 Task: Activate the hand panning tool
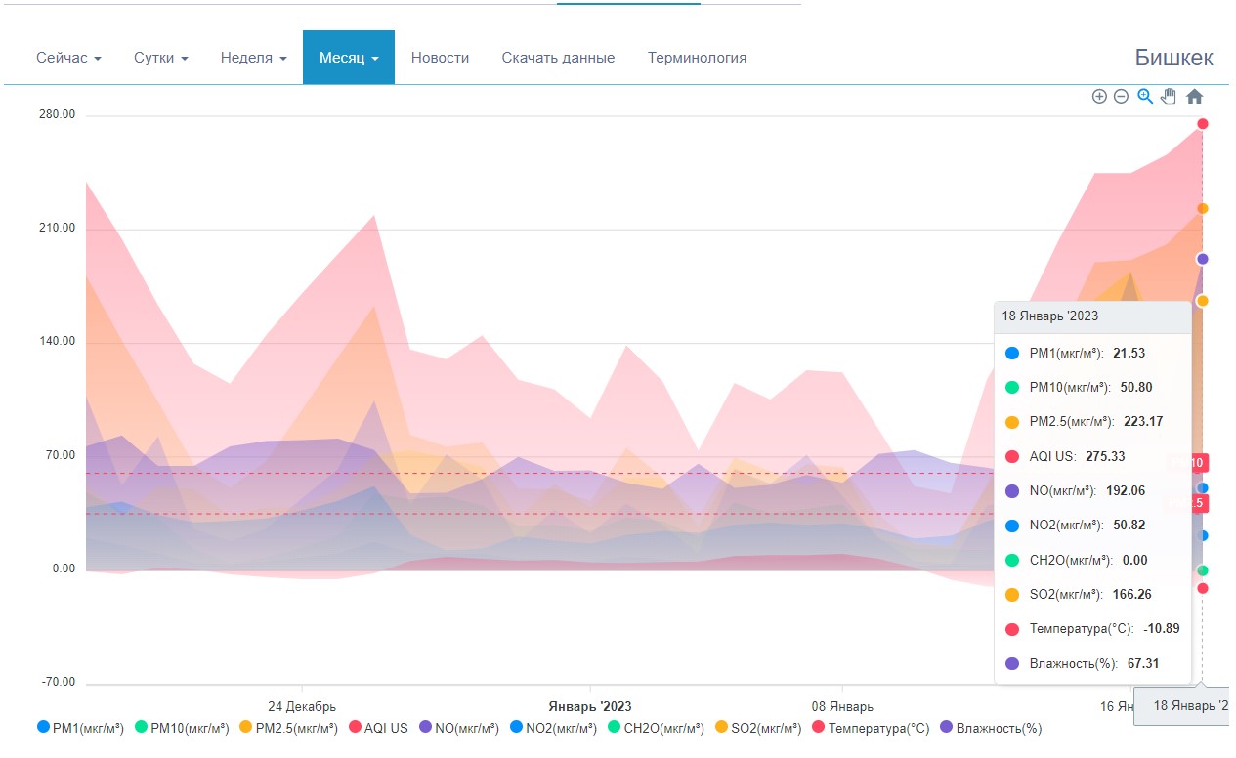coord(1169,96)
